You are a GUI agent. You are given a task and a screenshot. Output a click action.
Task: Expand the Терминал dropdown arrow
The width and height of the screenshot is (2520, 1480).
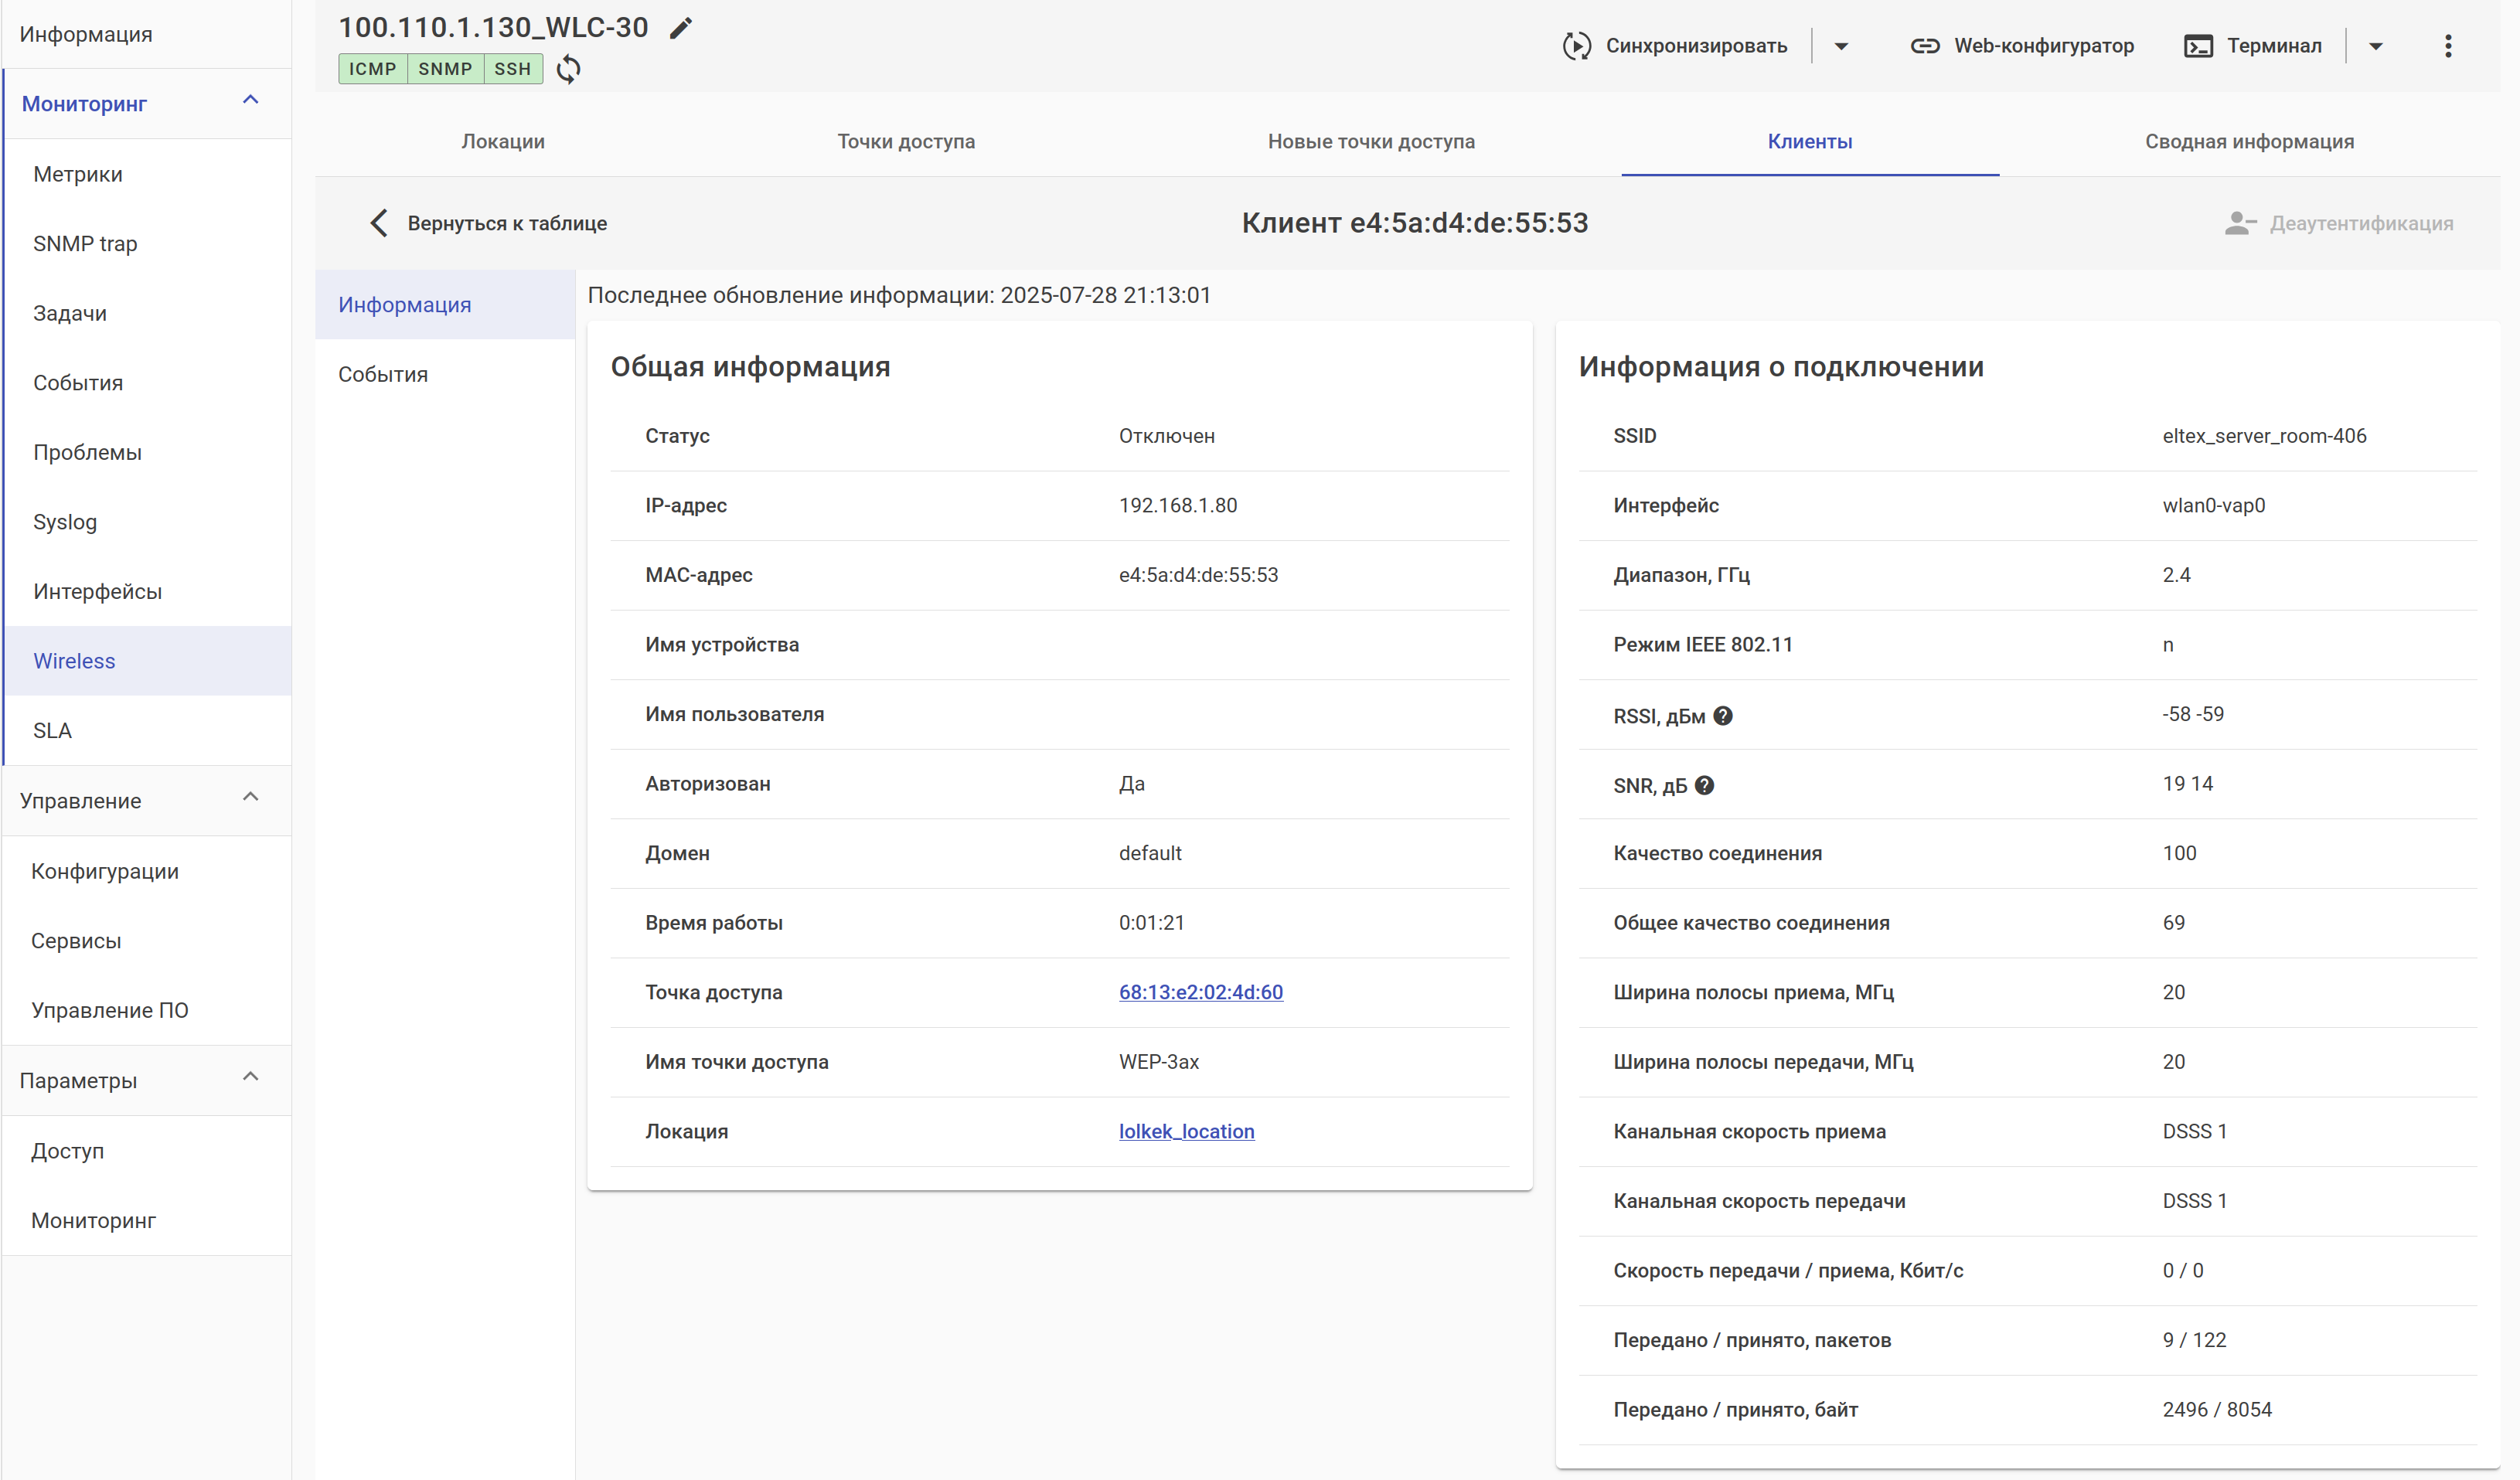pyautogui.click(x=2375, y=46)
